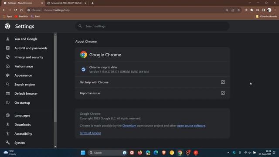
Task: Click the weather widget in the taskbar
Action: (x=10, y=153)
